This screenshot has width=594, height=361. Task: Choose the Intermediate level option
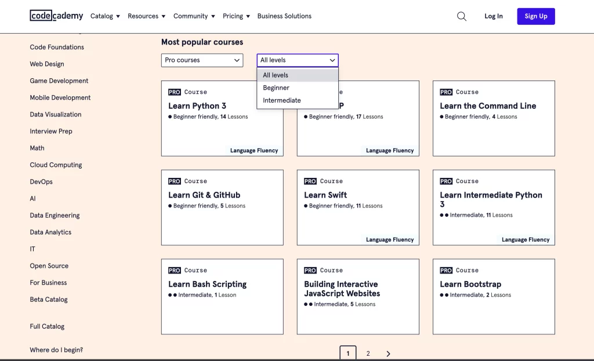click(298, 100)
